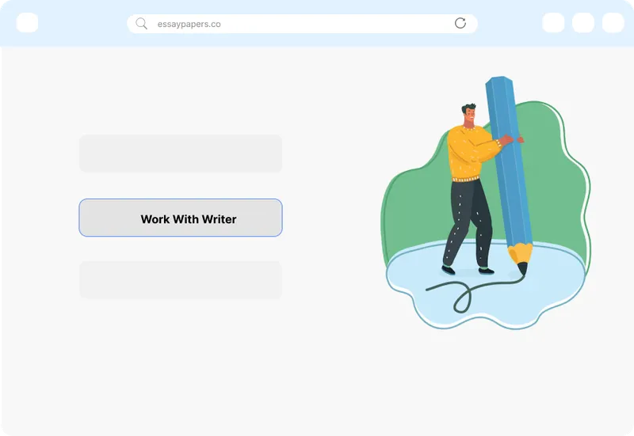Select the blank bar below Work With Writer
The image size is (634, 436).
[x=181, y=280]
